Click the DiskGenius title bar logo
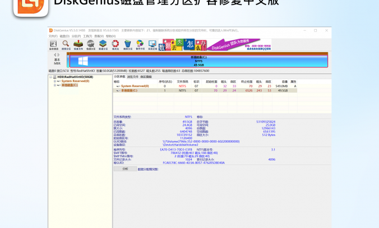The height and width of the screenshot is (228, 379). pos(51,30)
